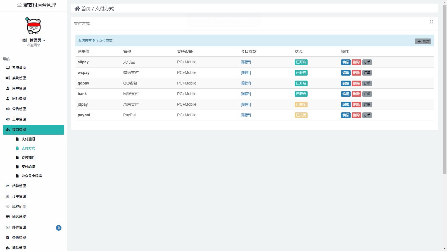Click the monitor icon for 系统首页

click(x=8, y=68)
